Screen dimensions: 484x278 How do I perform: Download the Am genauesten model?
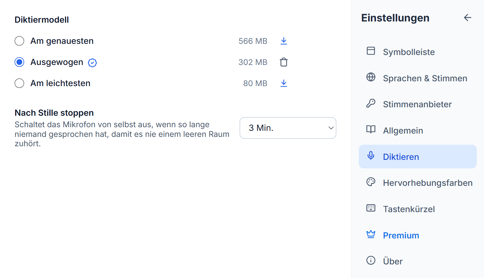pos(283,41)
